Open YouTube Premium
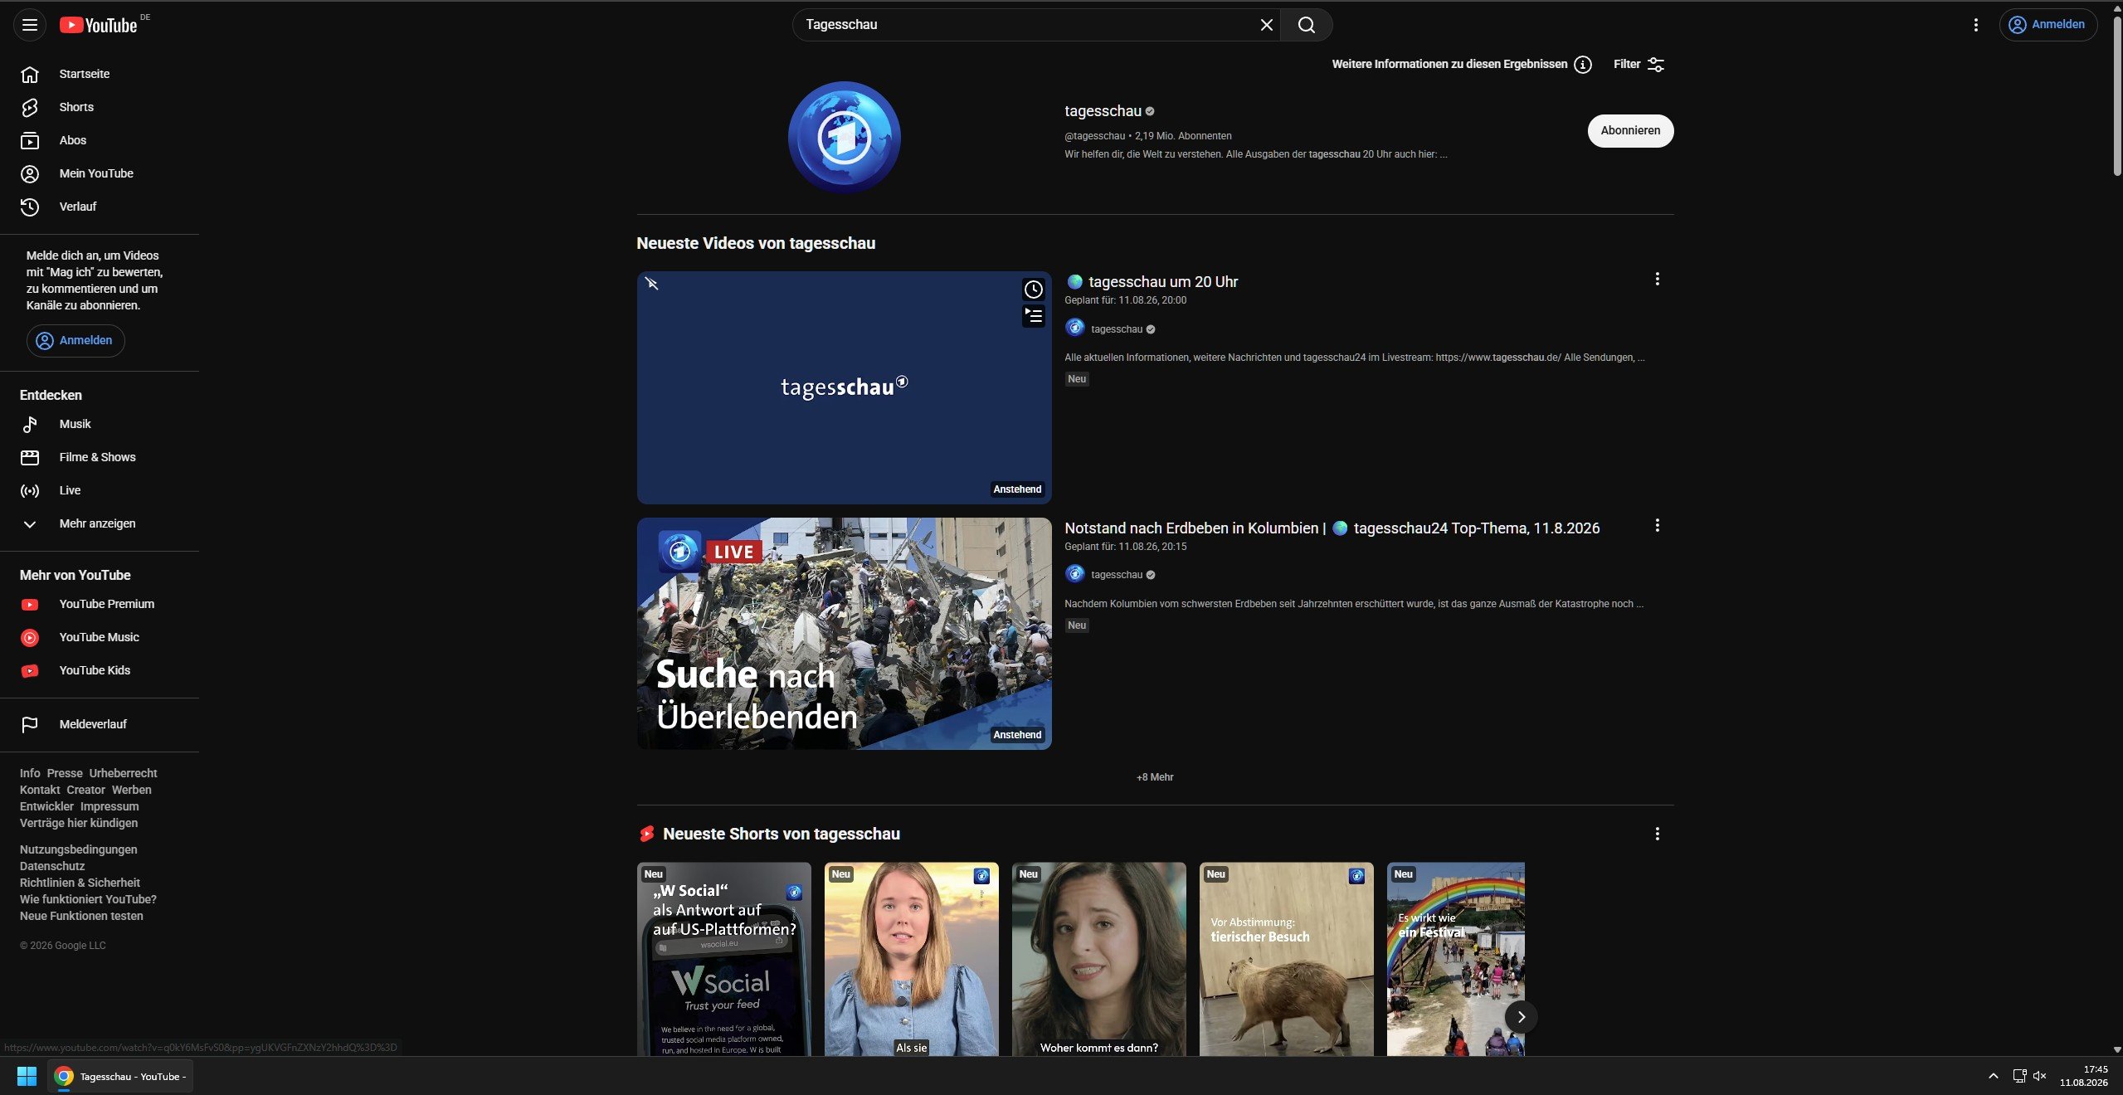 tap(100, 604)
